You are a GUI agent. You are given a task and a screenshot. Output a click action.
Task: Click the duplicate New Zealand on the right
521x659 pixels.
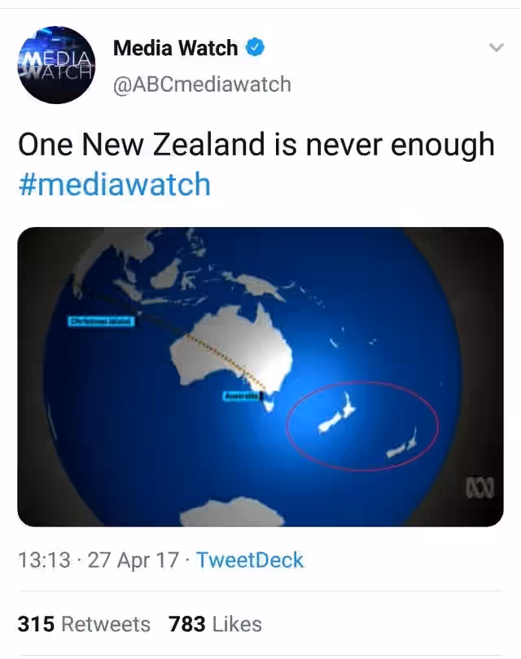coord(401,446)
